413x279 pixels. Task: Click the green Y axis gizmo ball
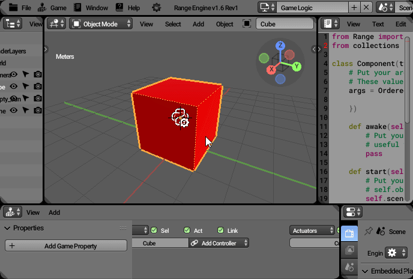point(297,67)
